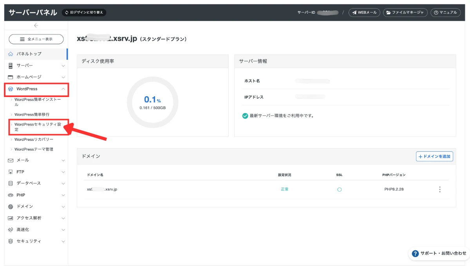Open WordPressテーマ管理 submenu item
The width and height of the screenshot is (470, 266).
pos(34,149)
